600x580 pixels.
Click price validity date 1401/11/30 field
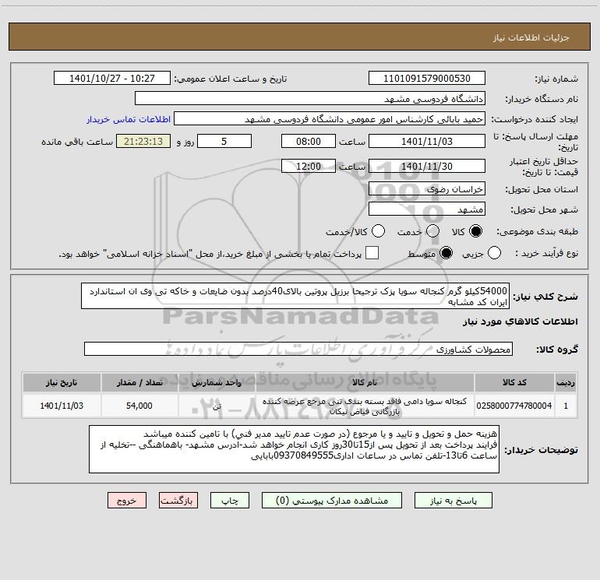click(427, 167)
